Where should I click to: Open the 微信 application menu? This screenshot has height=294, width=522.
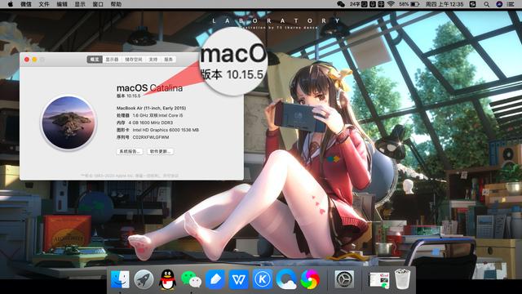[x=26, y=4]
